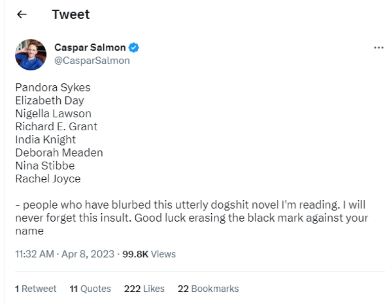387x303 pixels.
Task: Click the Rachel Joyce text line
Action: (48, 179)
